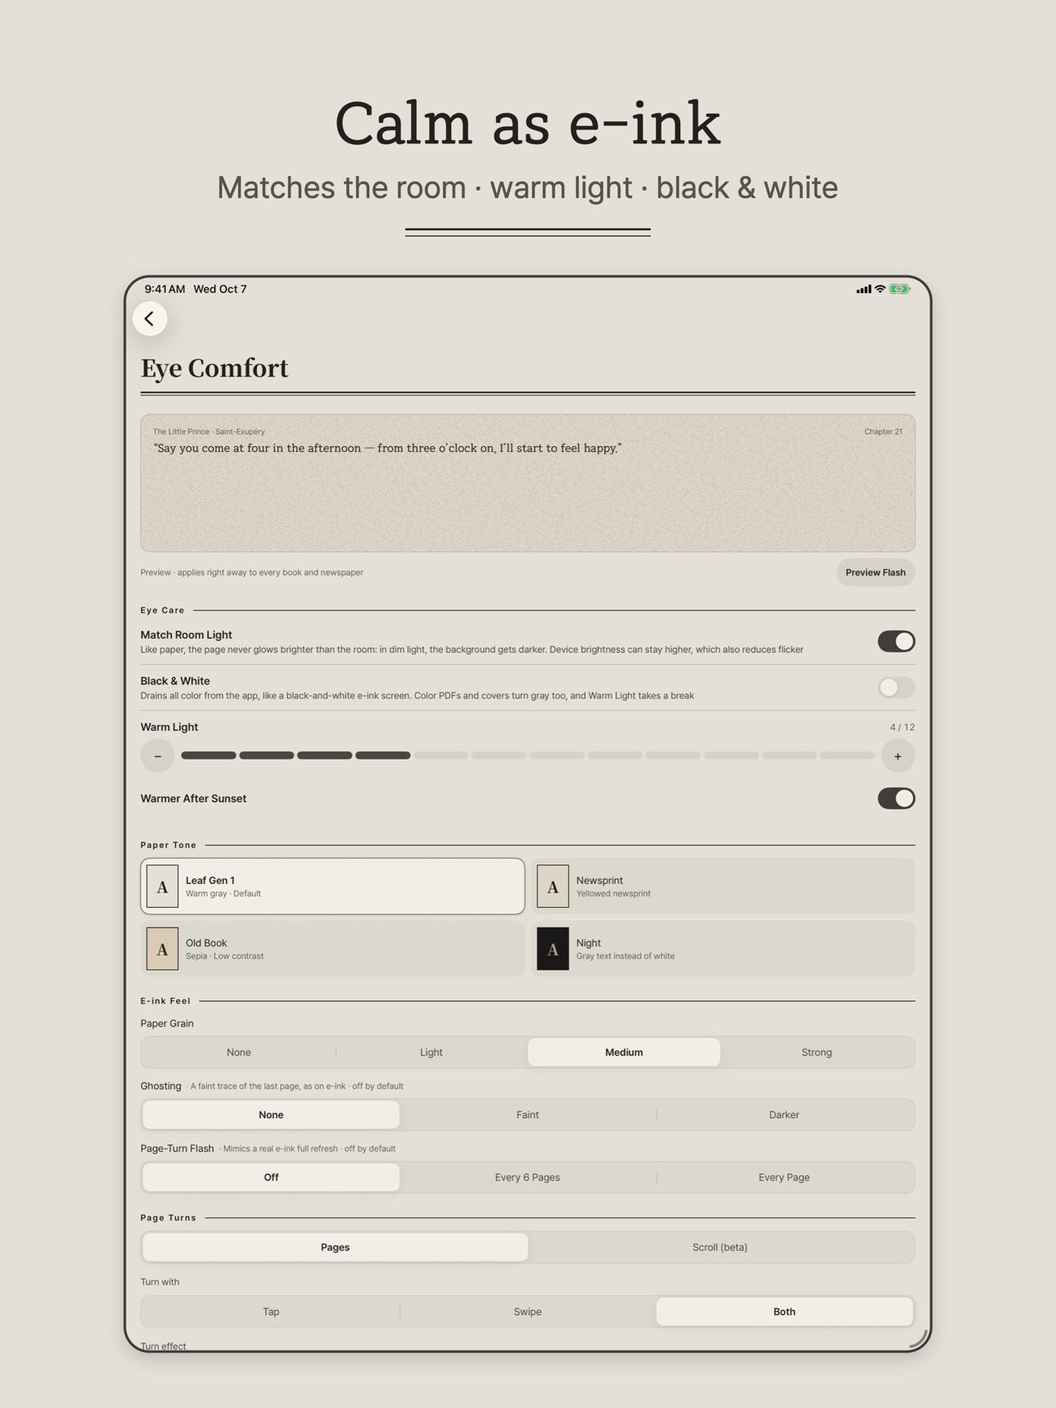The width and height of the screenshot is (1056, 1408).
Task: Tap the Chapter 21 label in preview
Action: (x=883, y=431)
